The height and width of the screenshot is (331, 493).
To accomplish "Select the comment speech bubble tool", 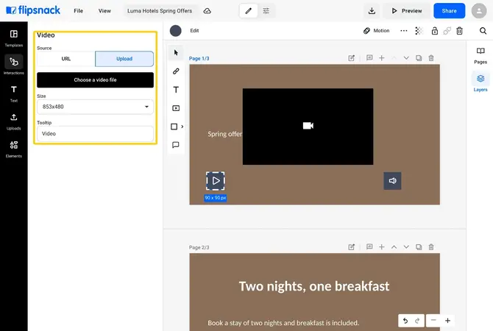I will pos(176,145).
